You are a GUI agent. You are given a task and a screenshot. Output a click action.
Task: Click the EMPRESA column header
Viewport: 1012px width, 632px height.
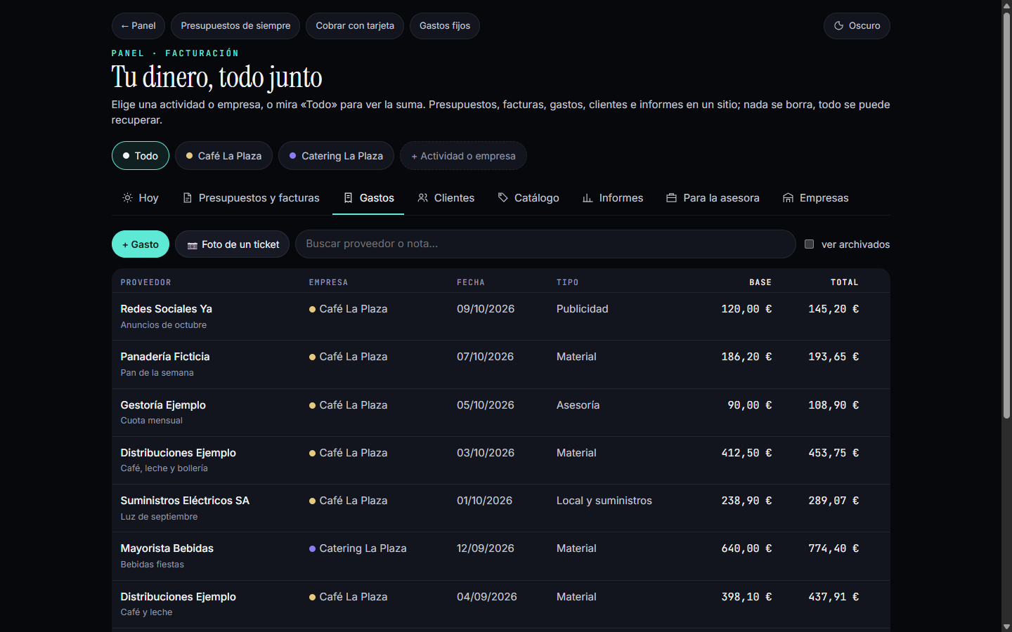coord(328,282)
